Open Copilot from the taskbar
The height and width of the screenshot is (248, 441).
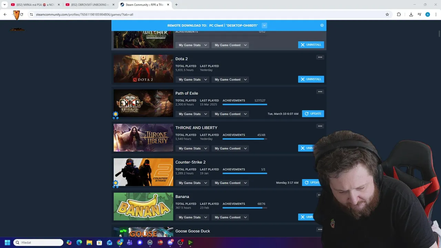[69, 242]
